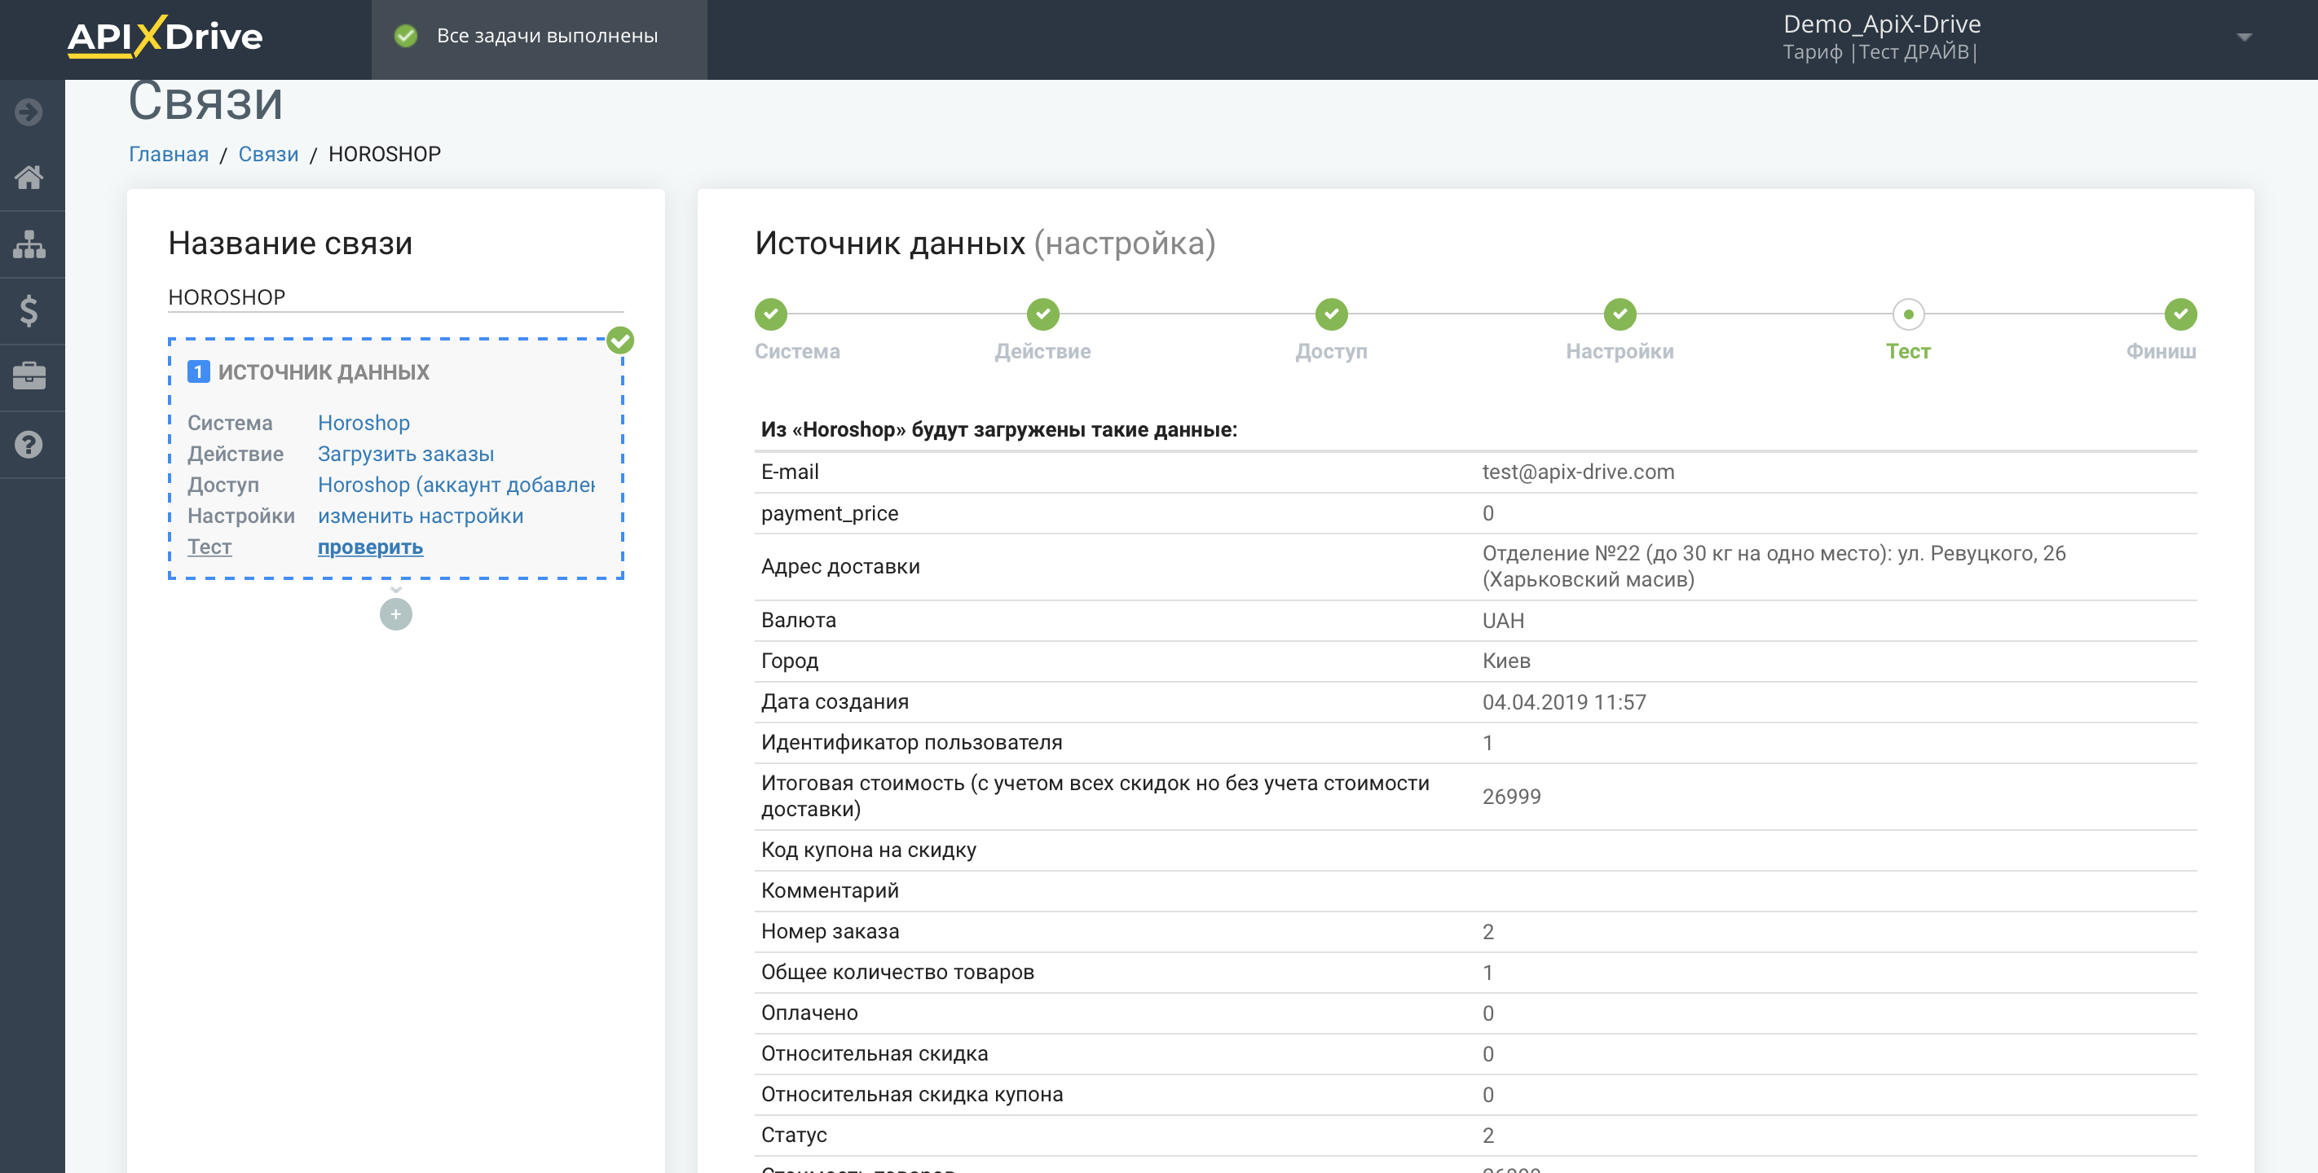Click изменить настройки link

(x=421, y=516)
